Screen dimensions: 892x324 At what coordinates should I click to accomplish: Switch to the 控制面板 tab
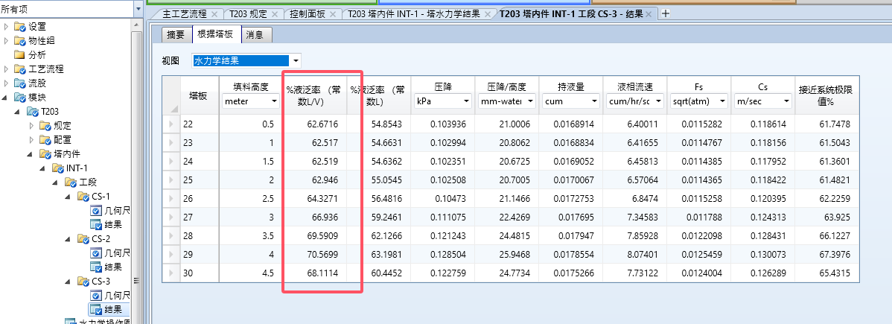(x=308, y=14)
